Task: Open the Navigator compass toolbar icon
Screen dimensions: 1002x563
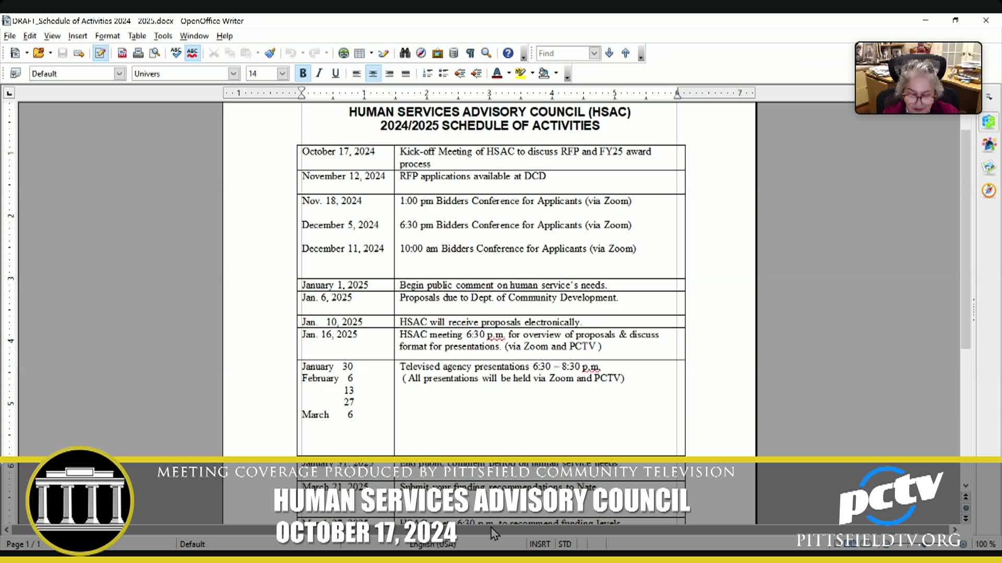Action: click(421, 53)
